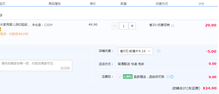This screenshot has width=219, height=94.
Task: Click the product title 片家用婴儿孕妇驱蚊
Action: [x=15, y=25]
